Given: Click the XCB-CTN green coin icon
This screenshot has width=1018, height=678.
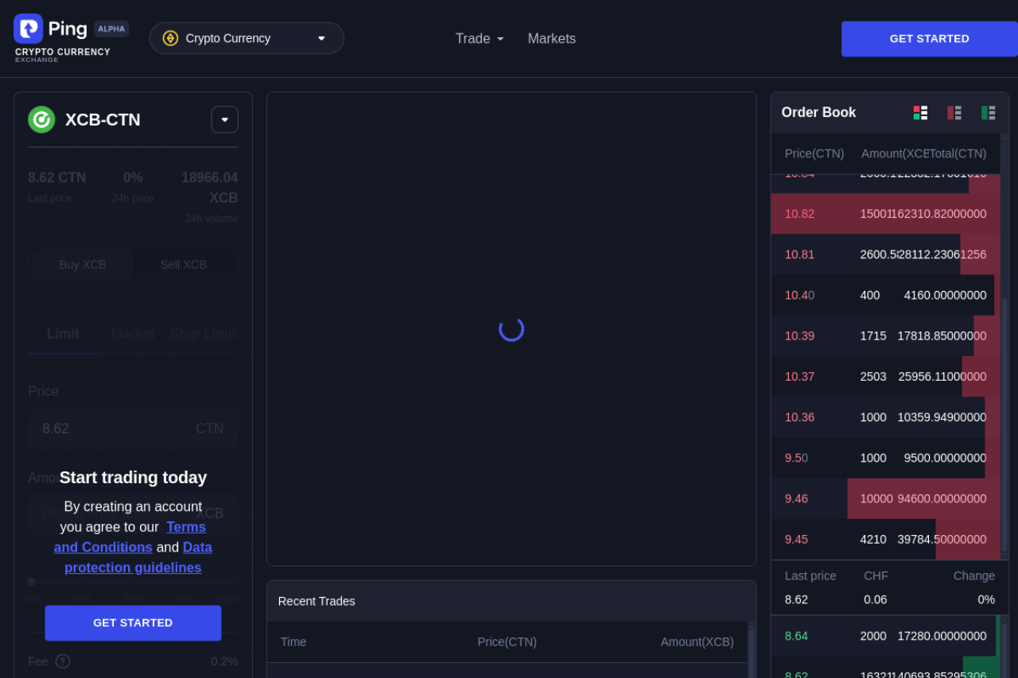Looking at the screenshot, I should (41, 119).
